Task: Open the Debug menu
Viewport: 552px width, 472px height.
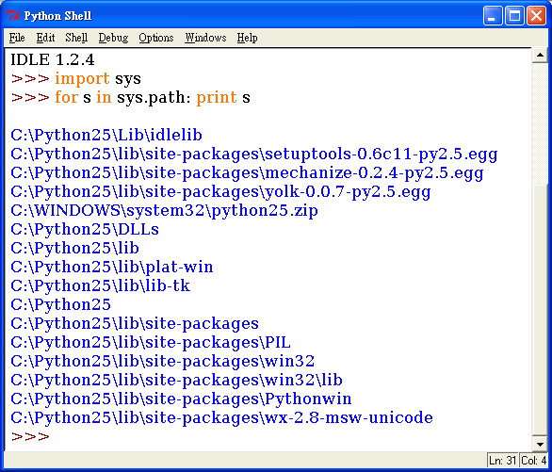Action: pyautogui.click(x=113, y=38)
